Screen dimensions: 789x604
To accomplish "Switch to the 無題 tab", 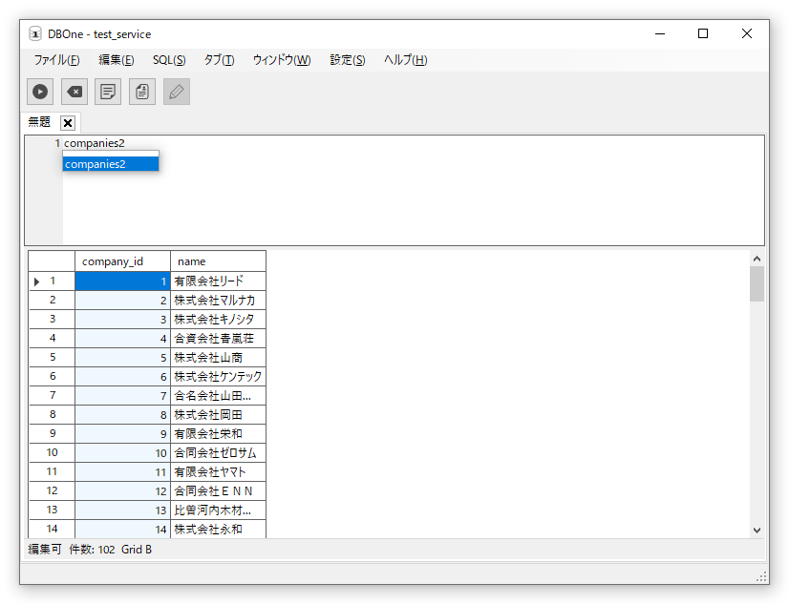I will pos(39,122).
